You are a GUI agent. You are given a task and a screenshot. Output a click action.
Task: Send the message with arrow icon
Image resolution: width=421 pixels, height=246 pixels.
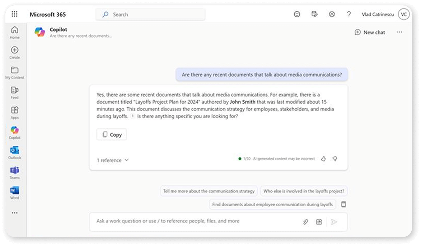tap(334, 222)
